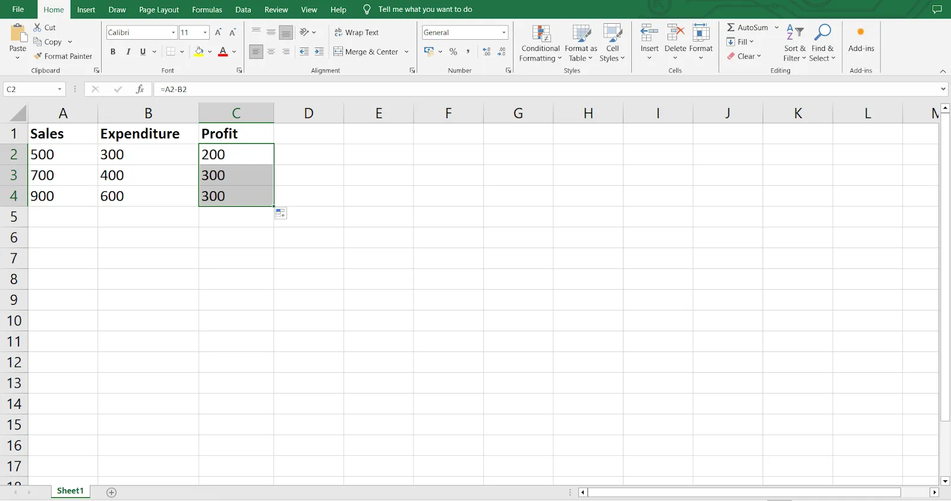The image size is (951, 501).
Task: Toggle Wrap Text
Action: click(356, 32)
